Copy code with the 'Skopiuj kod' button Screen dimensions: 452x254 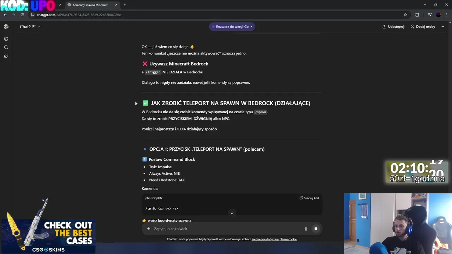309,198
